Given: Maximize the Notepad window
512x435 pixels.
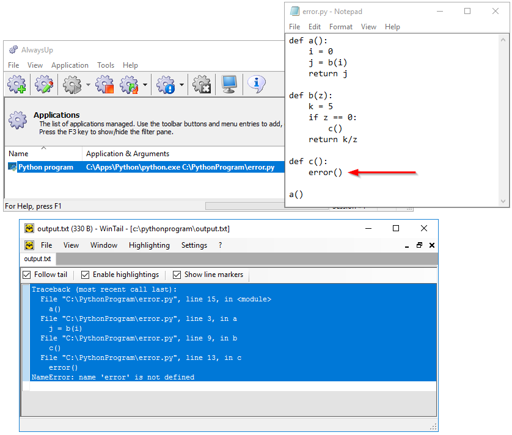Looking at the screenshot, I should (467, 11).
